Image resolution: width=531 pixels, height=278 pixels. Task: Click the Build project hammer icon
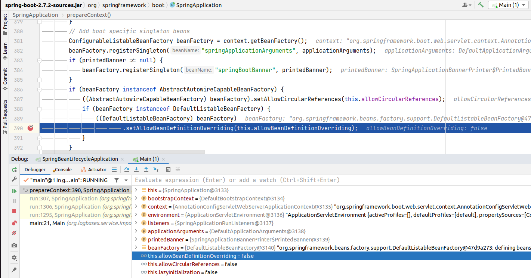click(x=481, y=5)
